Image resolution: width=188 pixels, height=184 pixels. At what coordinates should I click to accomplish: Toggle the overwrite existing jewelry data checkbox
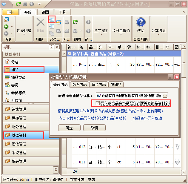tap(98, 103)
